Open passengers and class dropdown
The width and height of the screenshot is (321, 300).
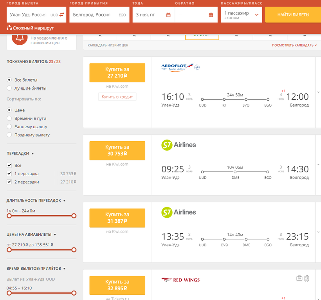(241, 15)
